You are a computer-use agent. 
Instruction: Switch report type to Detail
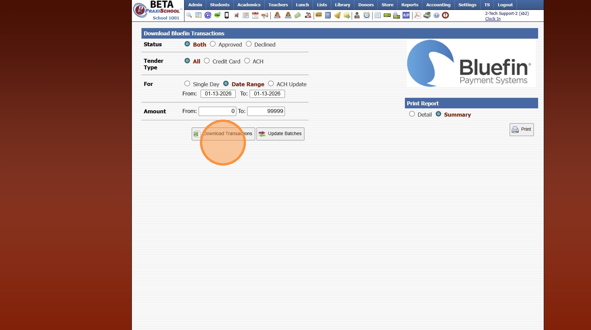click(412, 114)
